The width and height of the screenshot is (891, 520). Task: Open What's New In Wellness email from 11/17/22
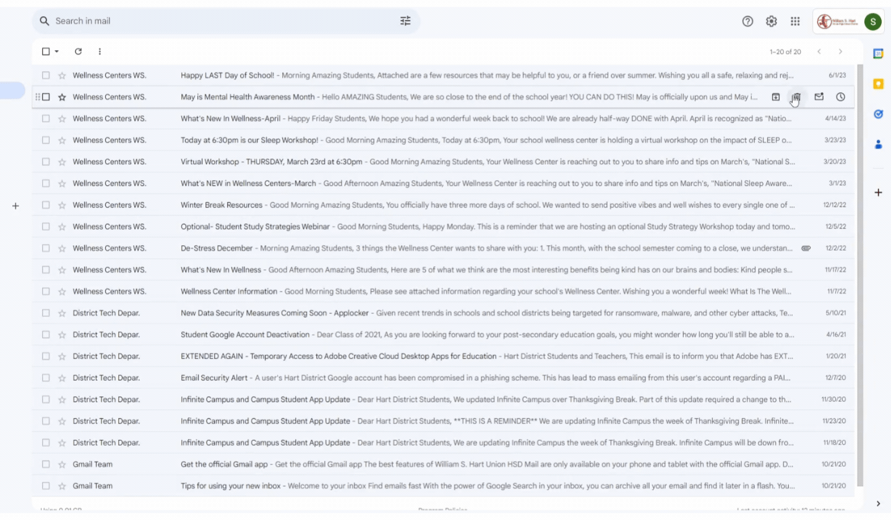(442, 270)
